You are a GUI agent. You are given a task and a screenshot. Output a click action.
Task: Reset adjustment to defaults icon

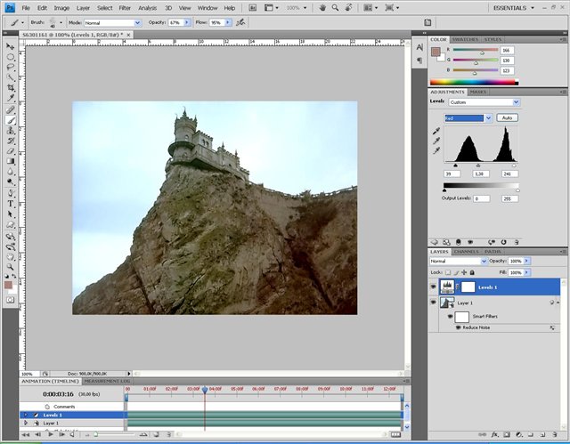(503, 242)
